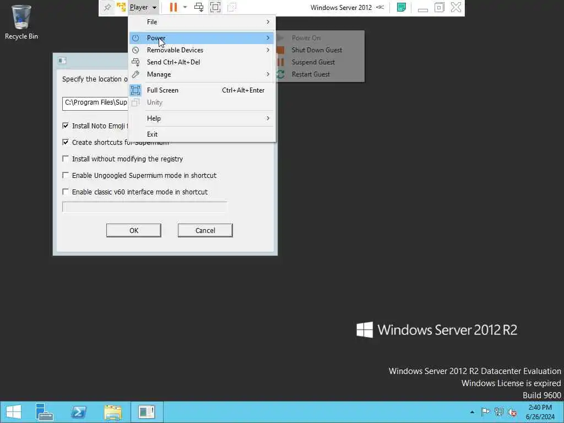Choose Full Screen from Player menu
This screenshot has width=564, height=423.
tap(202, 90)
